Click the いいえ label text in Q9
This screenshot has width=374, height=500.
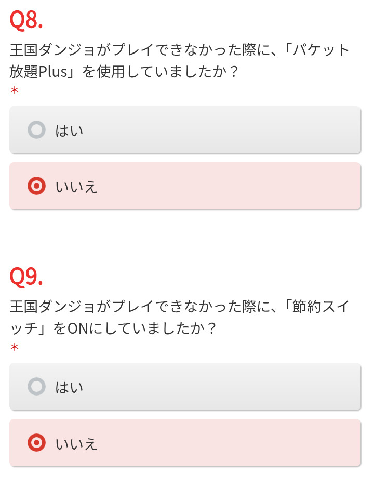click(76, 443)
